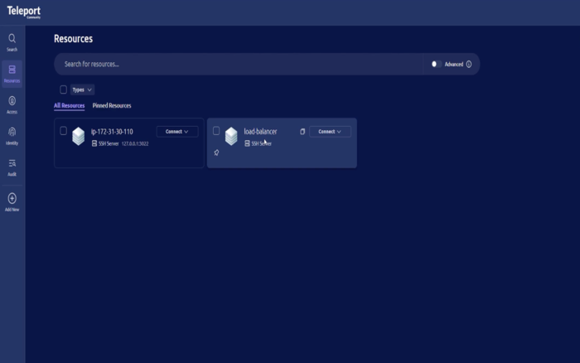Viewport: 580px width, 363px height.
Task: Click the Add New plus icon
Action: coord(12,198)
